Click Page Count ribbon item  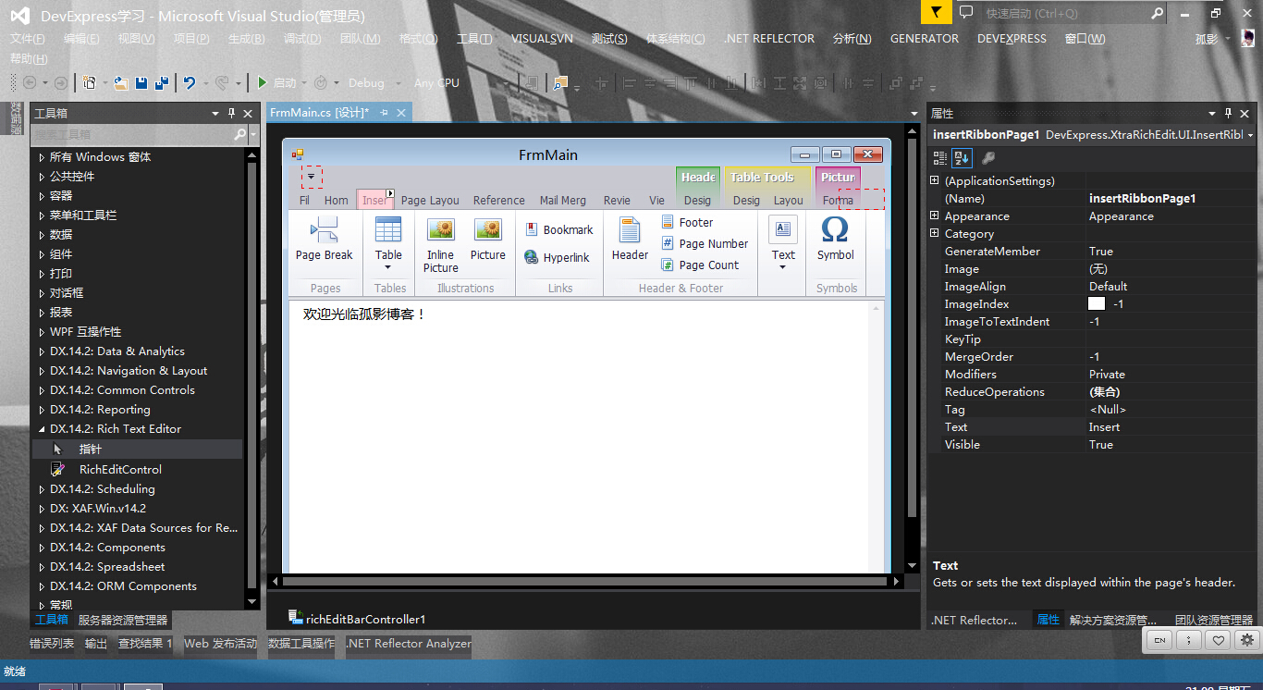pos(700,265)
